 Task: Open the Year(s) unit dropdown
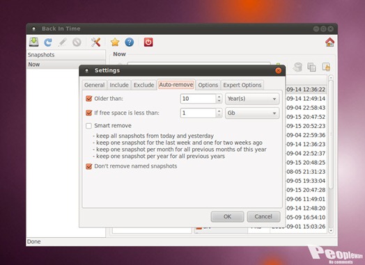pyautogui.click(x=252, y=99)
